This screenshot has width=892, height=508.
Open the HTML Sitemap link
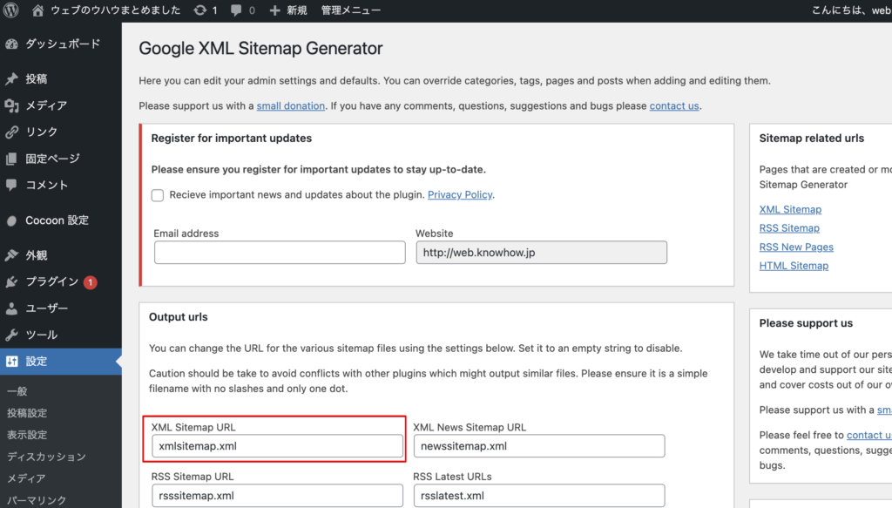pyautogui.click(x=794, y=266)
